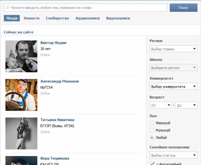The image size is (201, 165).
Task: Go to the Аудиозаписи tab
Action: point(87,18)
